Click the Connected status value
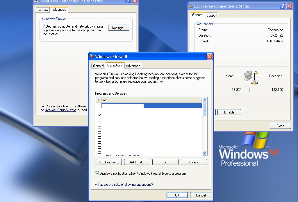The width and height of the screenshot is (298, 202). pyautogui.click(x=275, y=30)
